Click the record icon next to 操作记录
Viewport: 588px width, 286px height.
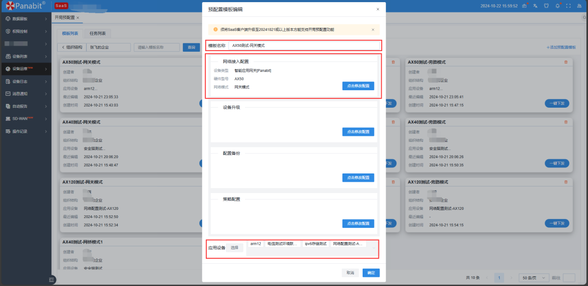(8, 132)
